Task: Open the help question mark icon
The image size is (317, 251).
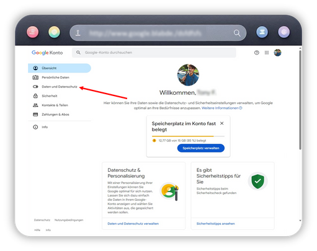Action: coord(257,53)
